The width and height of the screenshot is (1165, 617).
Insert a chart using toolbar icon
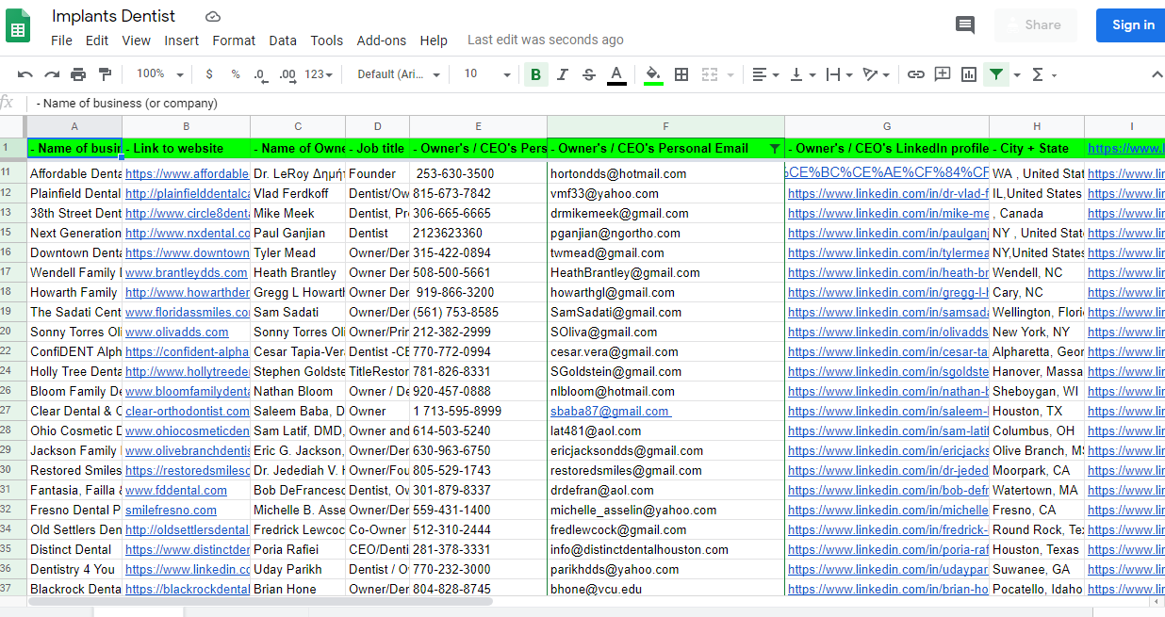pos(969,74)
